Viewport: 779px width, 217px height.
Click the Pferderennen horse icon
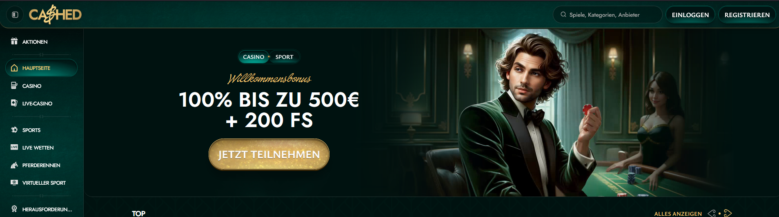tap(14, 165)
